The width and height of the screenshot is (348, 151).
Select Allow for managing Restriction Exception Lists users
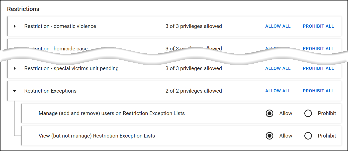(x=270, y=113)
